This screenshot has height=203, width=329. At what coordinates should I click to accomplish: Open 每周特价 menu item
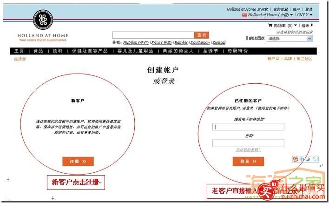coord(238,51)
